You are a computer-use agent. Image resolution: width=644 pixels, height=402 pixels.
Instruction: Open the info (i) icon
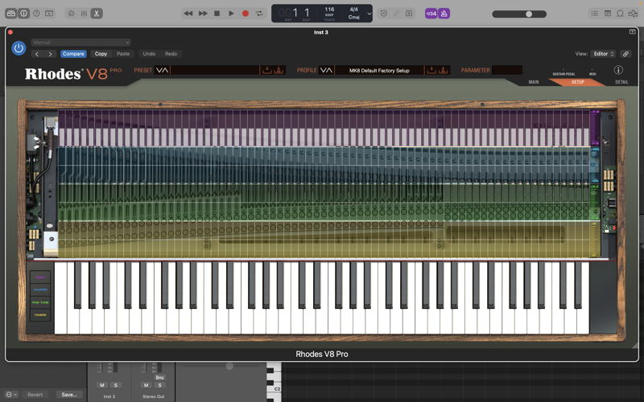[618, 70]
